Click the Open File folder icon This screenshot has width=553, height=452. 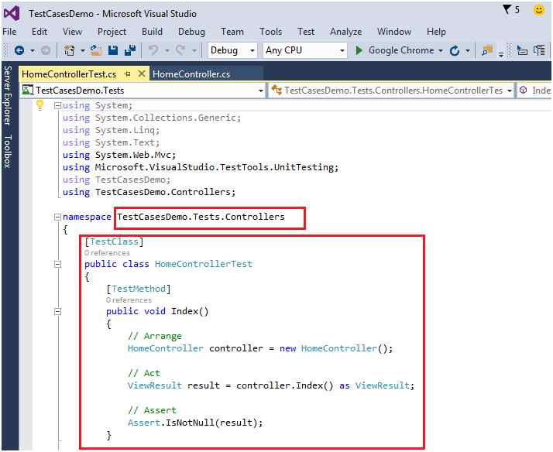point(95,50)
